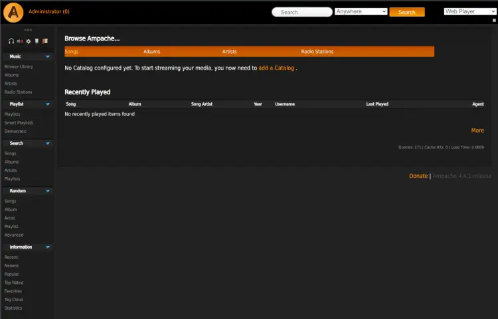Open Artist under the Random section
498x319 pixels.
(x=9, y=218)
